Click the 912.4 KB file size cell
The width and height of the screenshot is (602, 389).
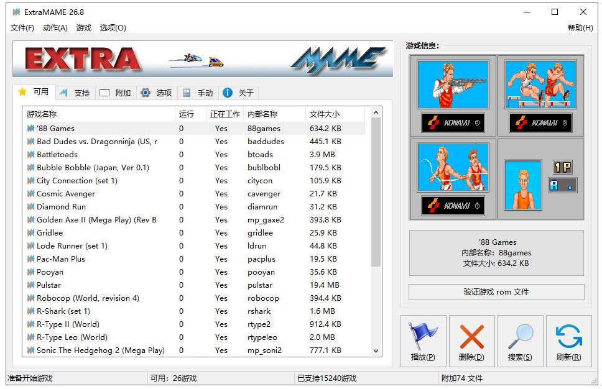click(x=326, y=324)
